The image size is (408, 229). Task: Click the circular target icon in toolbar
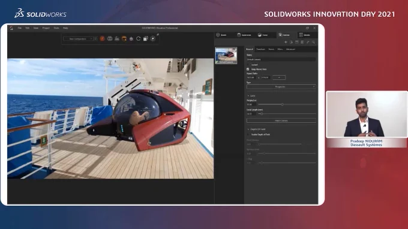[x=153, y=39]
